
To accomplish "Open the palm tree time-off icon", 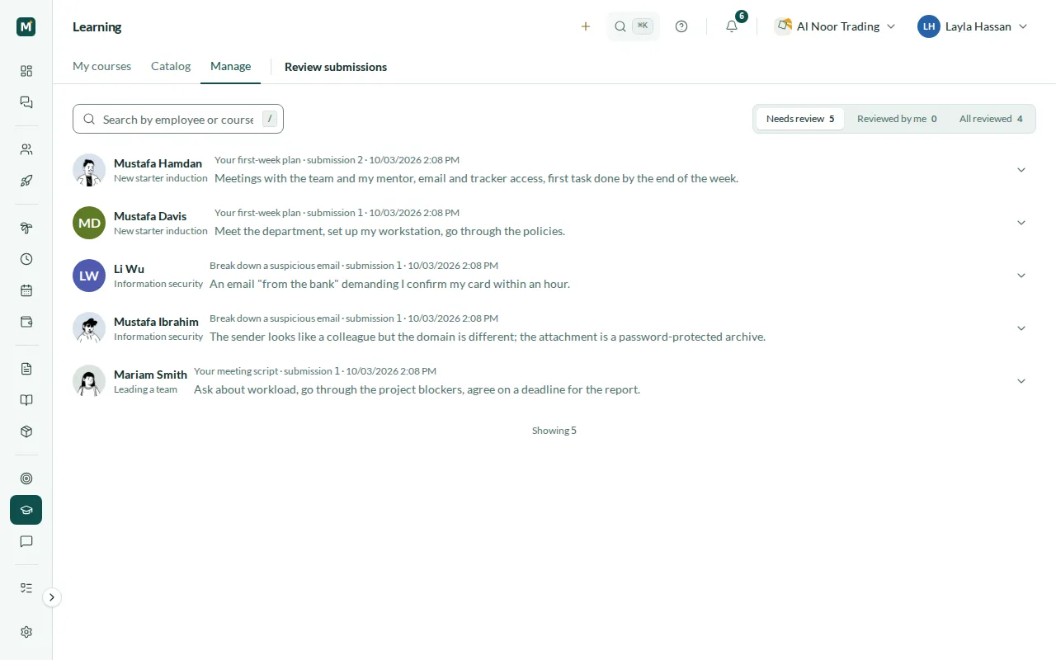I will coord(26,228).
